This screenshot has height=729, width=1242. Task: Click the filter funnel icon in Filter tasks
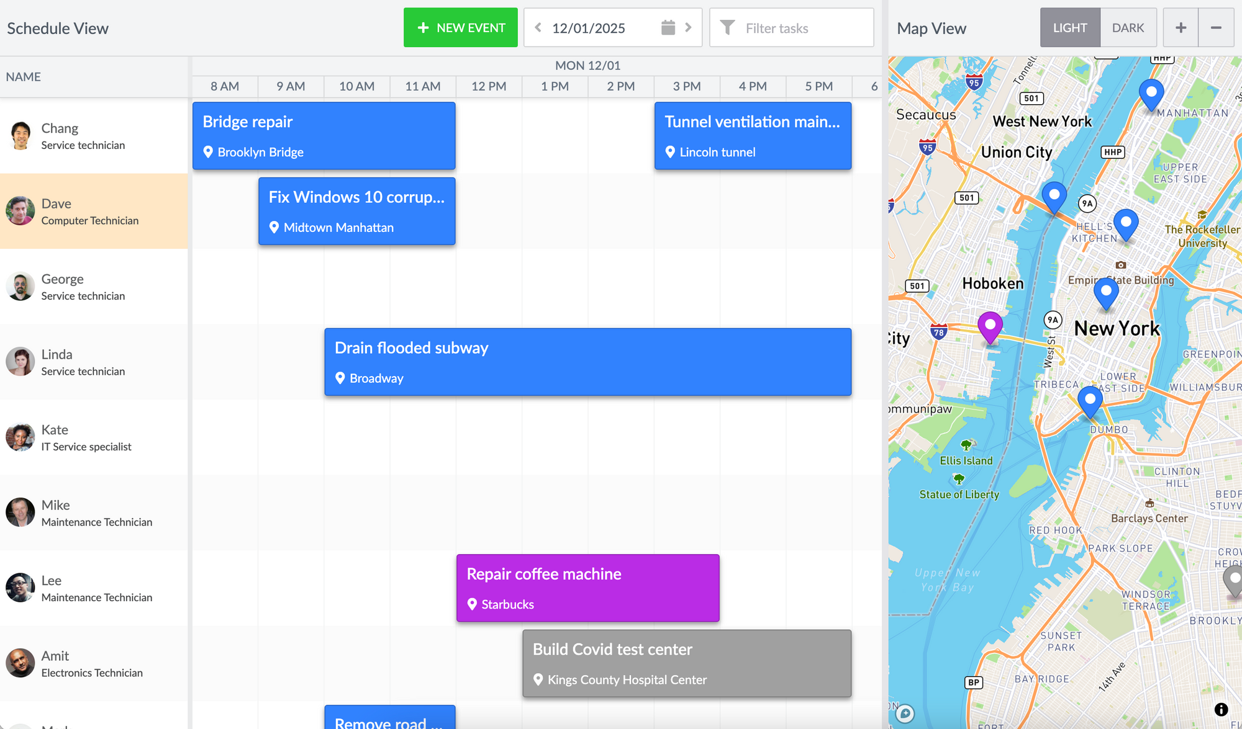pyautogui.click(x=728, y=27)
